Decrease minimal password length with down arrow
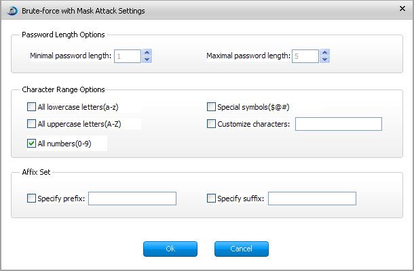Image resolution: width=414 pixels, height=271 pixels. pyautogui.click(x=147, y=60)
